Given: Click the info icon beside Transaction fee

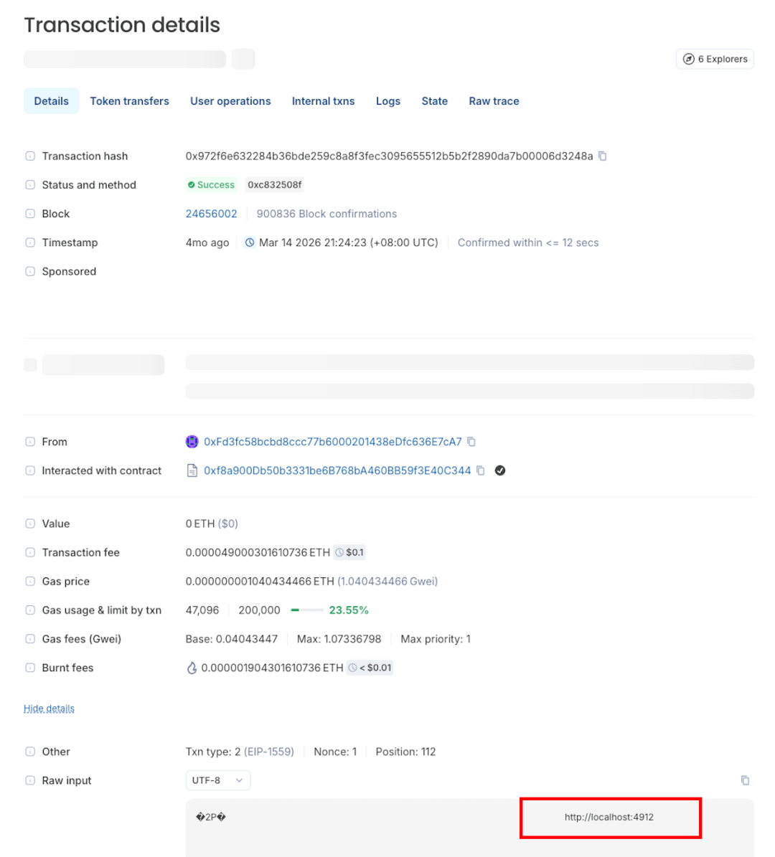Looking at the screenshot, I should pyautogui.click(x=30, y=553).
